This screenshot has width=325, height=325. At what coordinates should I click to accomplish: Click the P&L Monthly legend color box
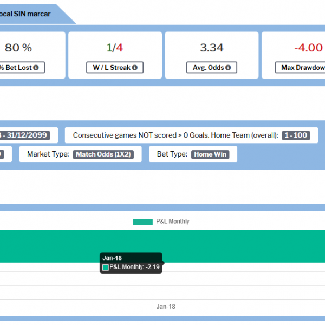143,222
